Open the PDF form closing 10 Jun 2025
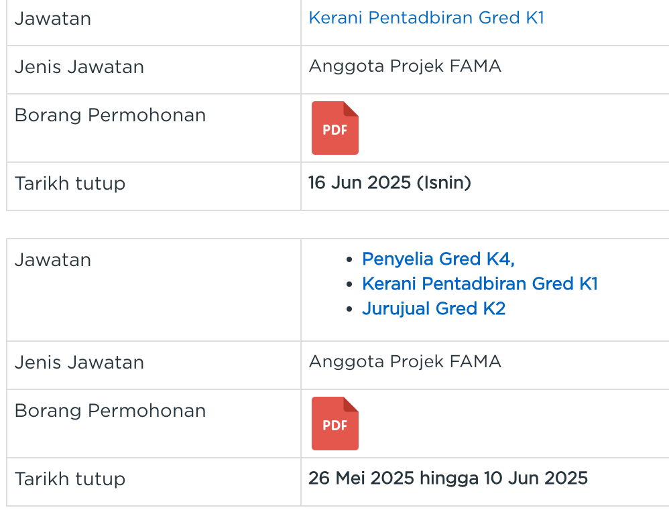The height and width of the screenshot is (512, 669). click(x=334, y=424)
